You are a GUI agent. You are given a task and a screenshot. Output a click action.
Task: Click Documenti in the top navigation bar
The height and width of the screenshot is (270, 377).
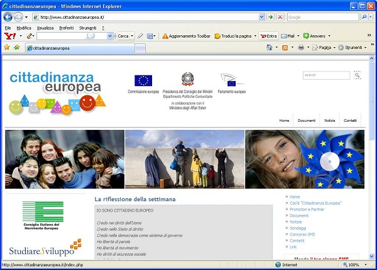pos(307,121)
